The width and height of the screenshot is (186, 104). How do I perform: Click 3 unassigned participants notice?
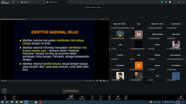(x=71, y=91)
